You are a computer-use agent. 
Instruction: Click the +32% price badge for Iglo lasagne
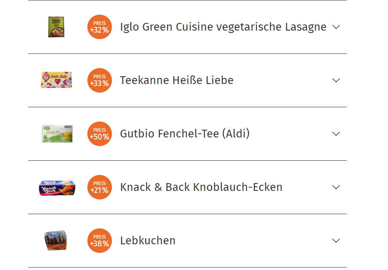pos(100,27)
